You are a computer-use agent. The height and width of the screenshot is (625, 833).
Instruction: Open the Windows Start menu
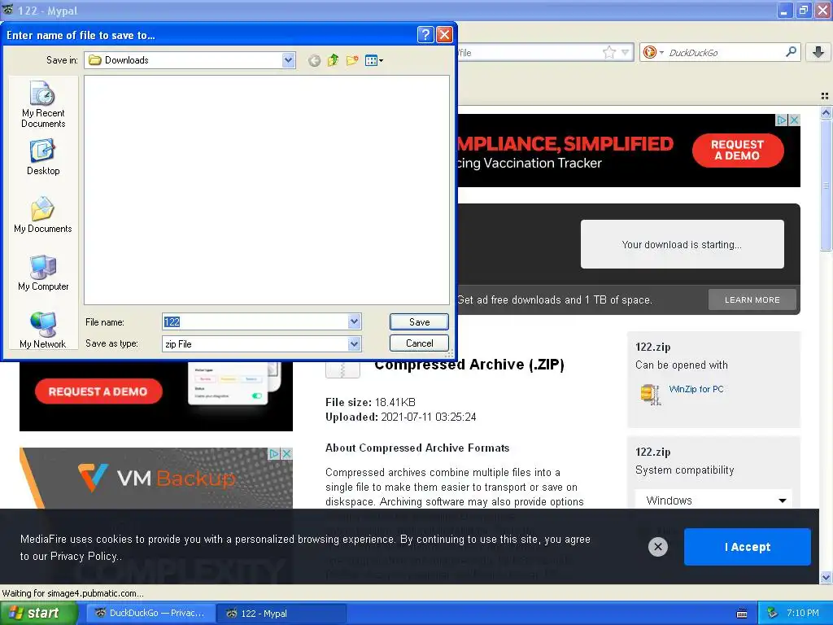pyautogui.click(x=37, y=614)
